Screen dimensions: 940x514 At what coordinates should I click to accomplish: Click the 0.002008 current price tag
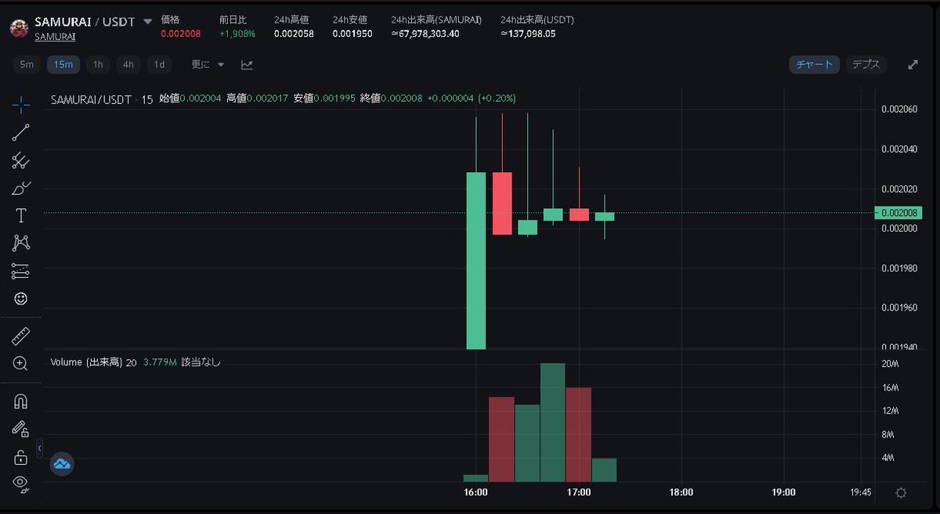click(898, 213)
